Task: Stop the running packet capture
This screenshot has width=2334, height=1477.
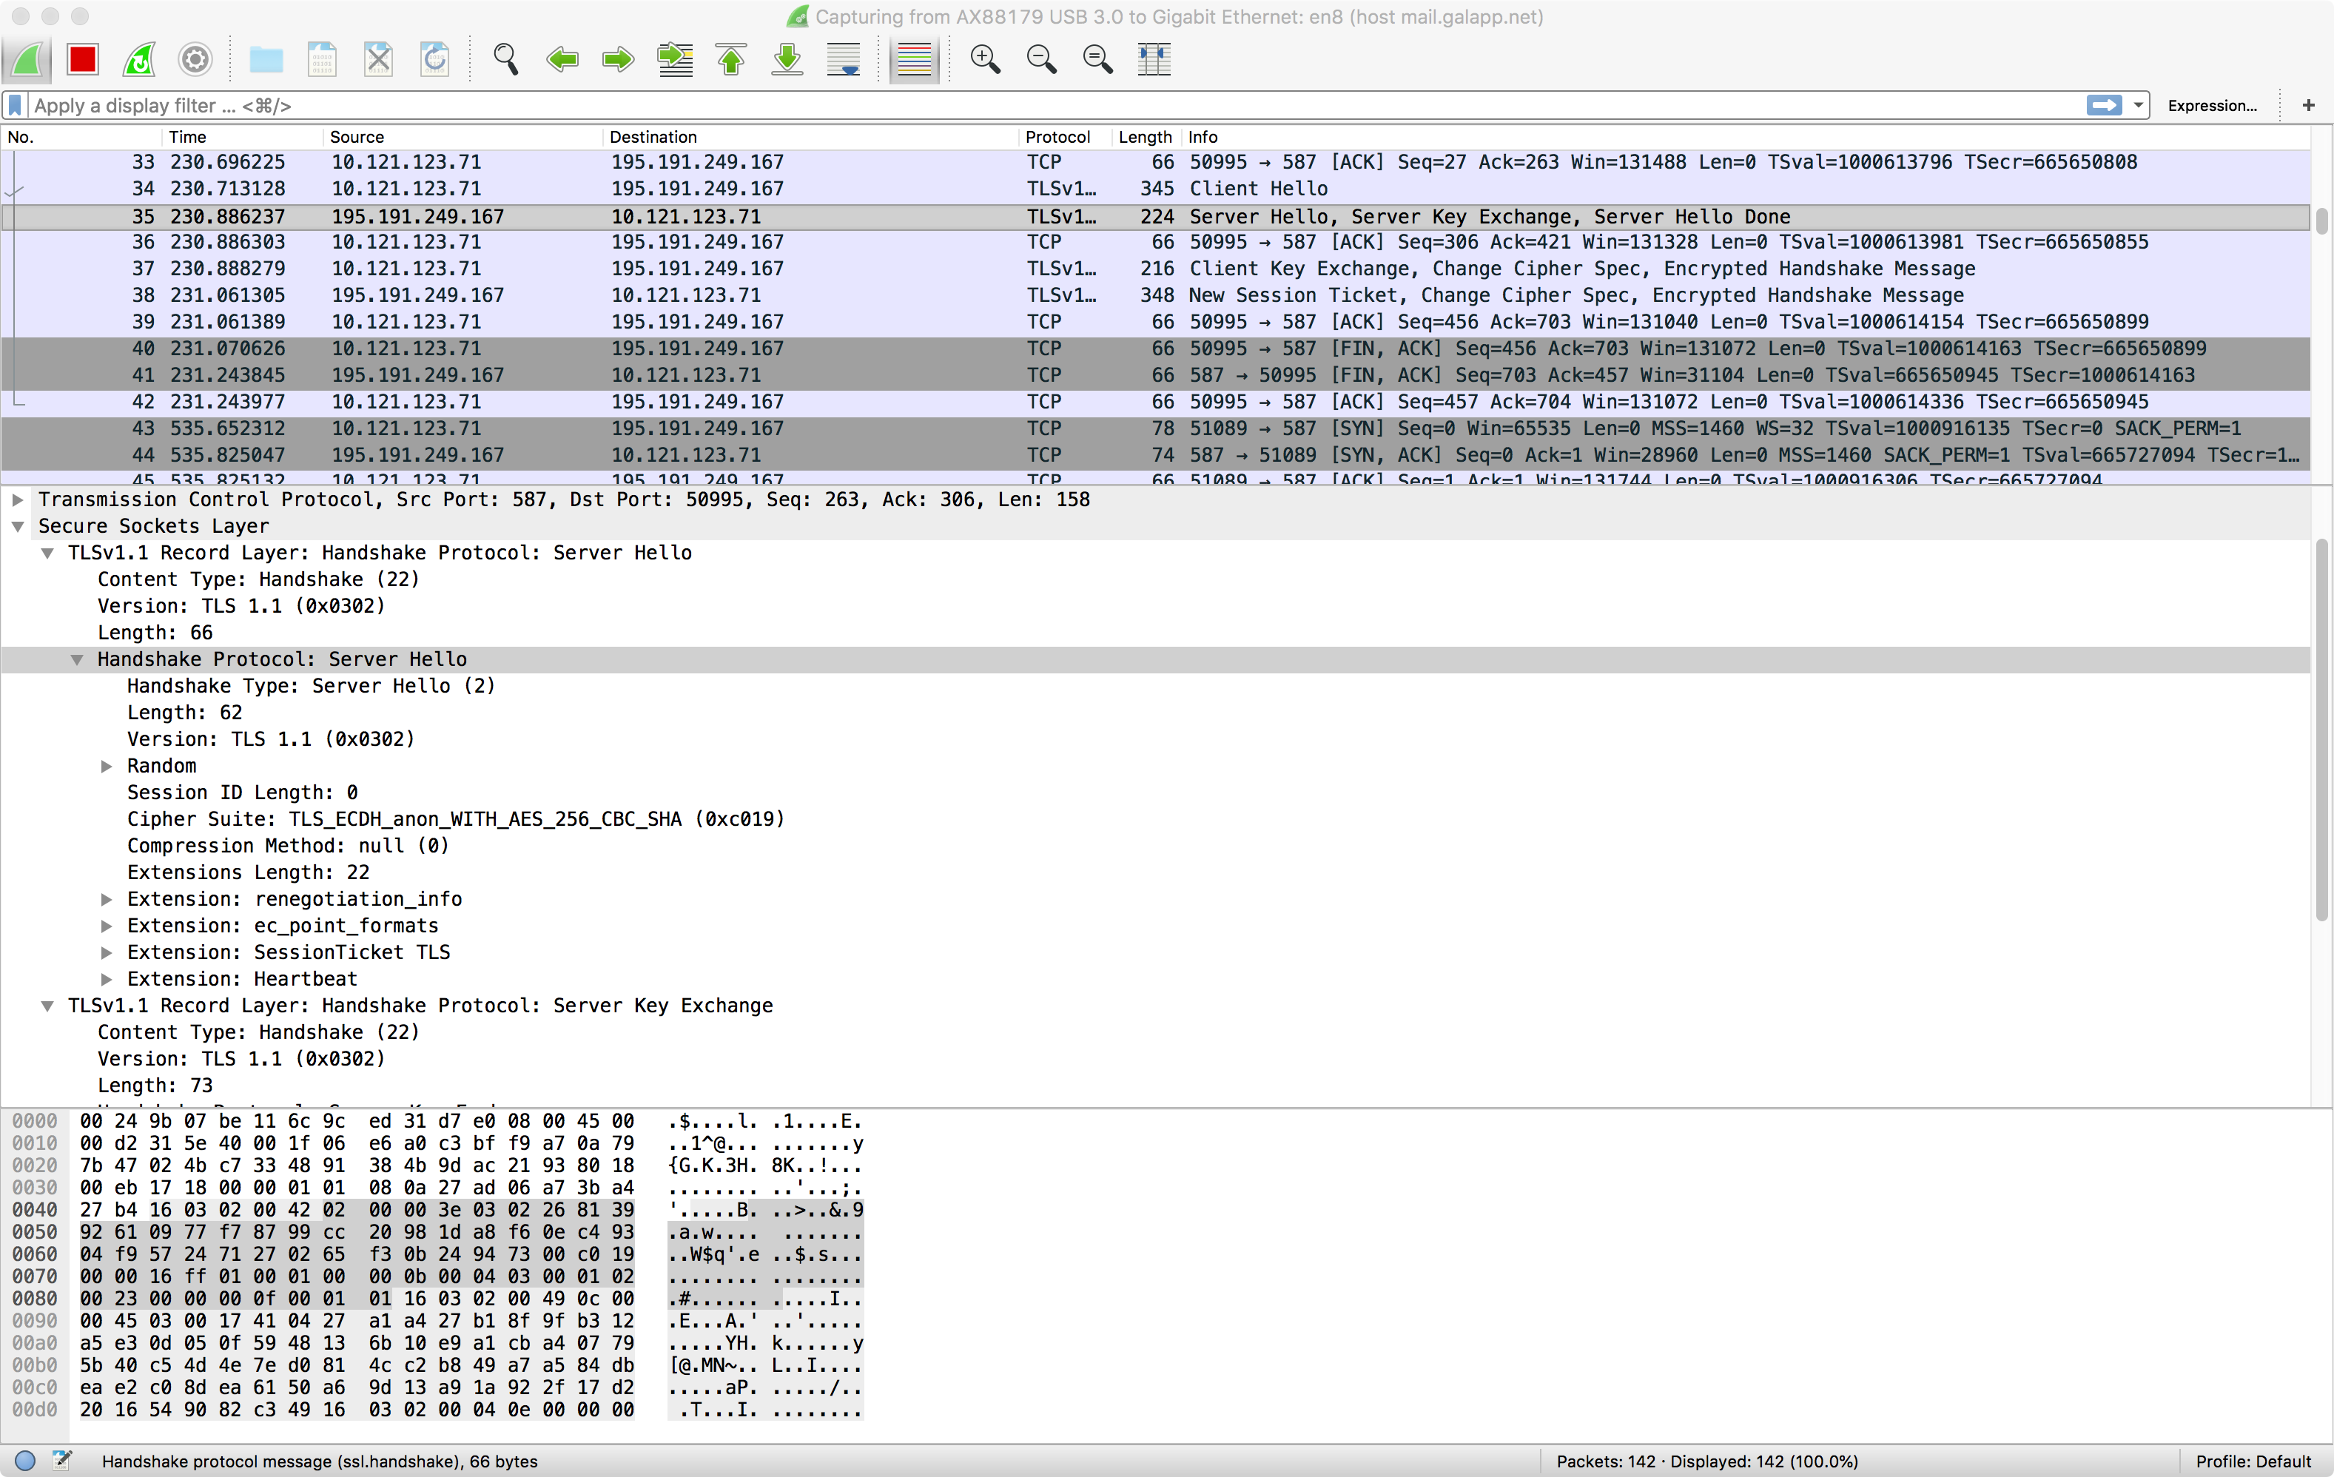Action: [x=82, y=59]
